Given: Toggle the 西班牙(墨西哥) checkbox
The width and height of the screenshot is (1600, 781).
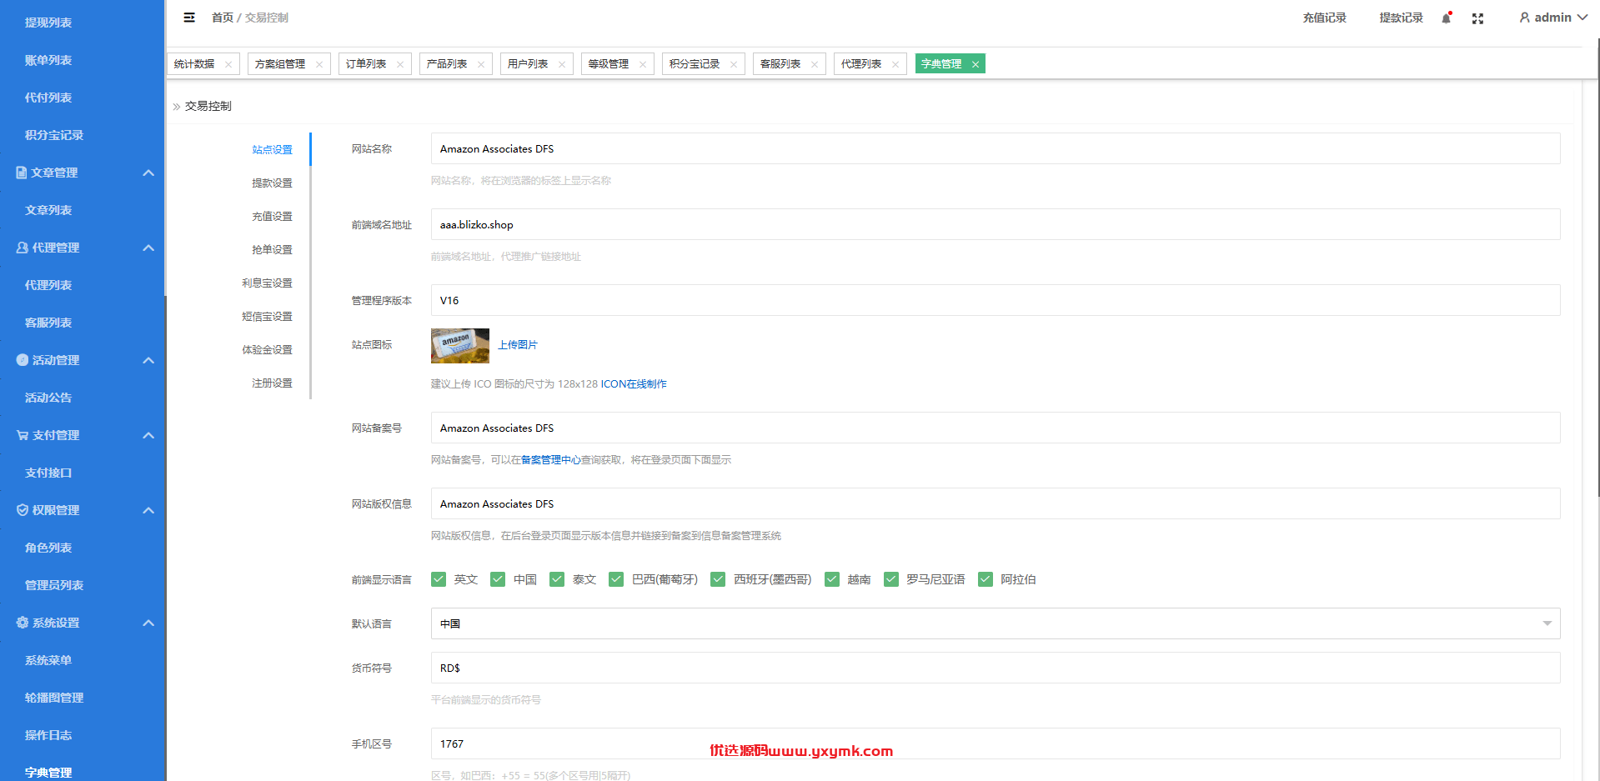Looking at the screenshot, I should pyautogui.click(x=718, y=579).
